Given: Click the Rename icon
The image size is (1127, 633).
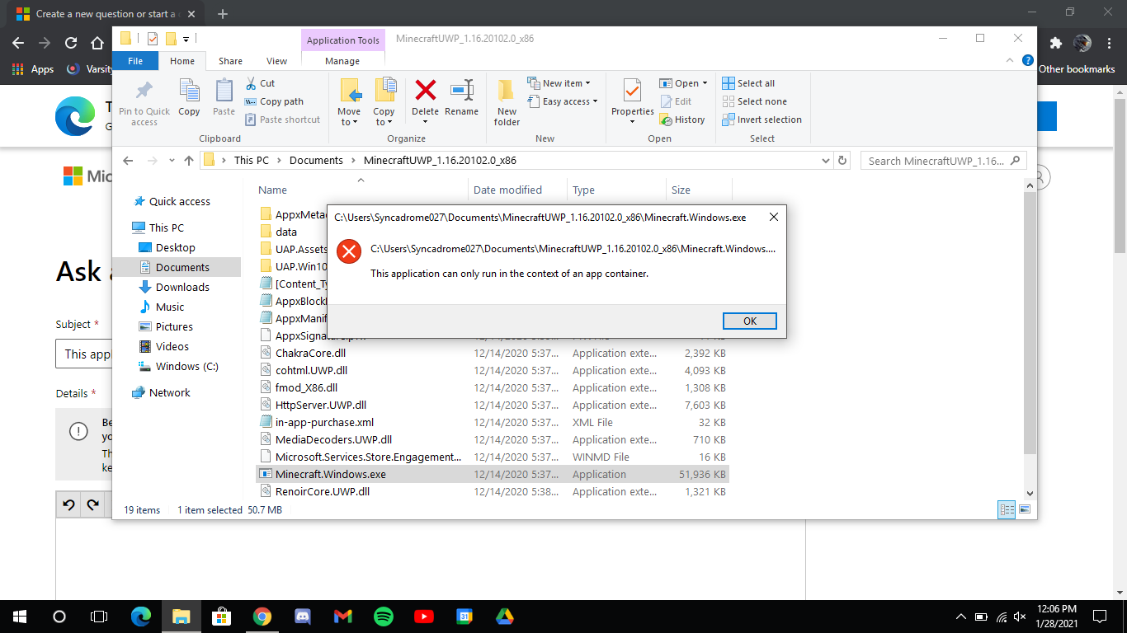Looking at the screenshot, I should pyautogui.click(x=461, y=93).
